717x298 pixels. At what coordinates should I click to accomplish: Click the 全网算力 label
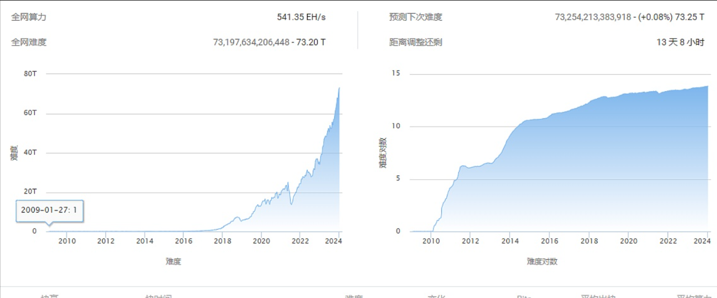pyautogui.click(x=29, y=17)
